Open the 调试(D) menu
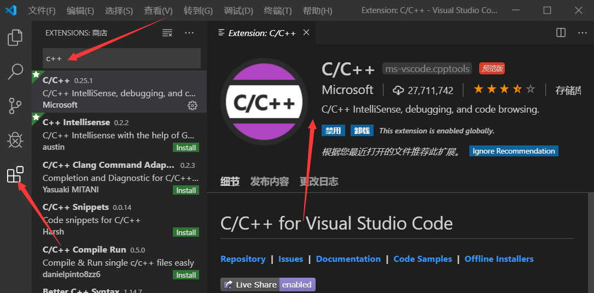Image resolution: width=594 pixels, height=293 pixels. coord(238,10)
